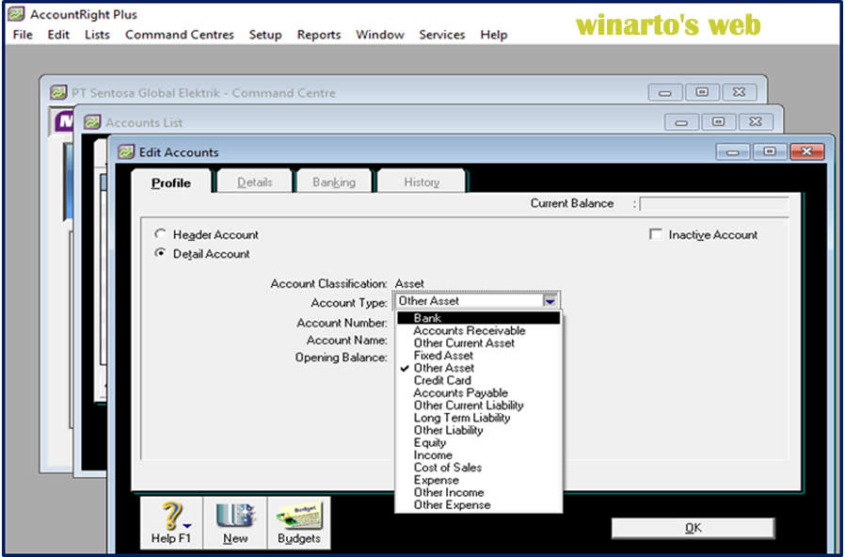Maximize the Command Centre window

(702, 92)
